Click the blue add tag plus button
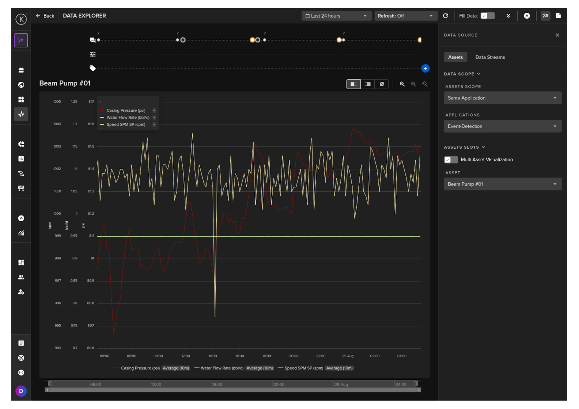579x409 pixels. [425, 68]
